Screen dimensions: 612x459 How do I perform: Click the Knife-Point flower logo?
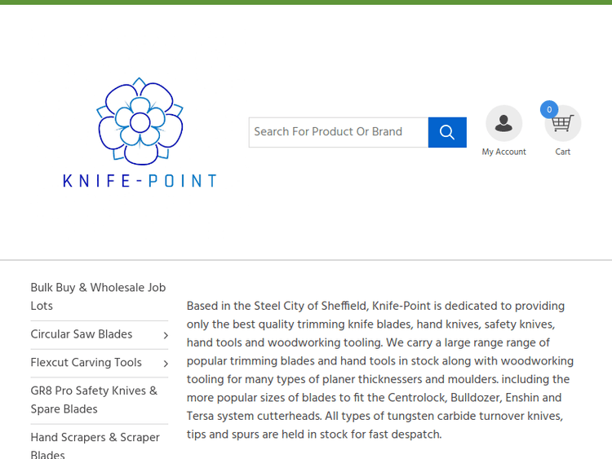tap(140, 121)
